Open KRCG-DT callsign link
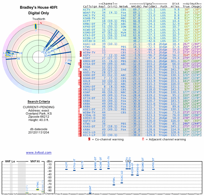Viewport: 204px width, 196px height. tap(89, 90)
